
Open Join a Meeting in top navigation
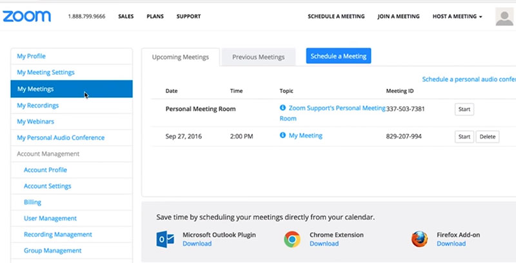[398, 16]
